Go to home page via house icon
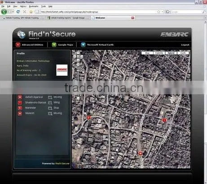The image size is (207, 184). click(31, 12)
